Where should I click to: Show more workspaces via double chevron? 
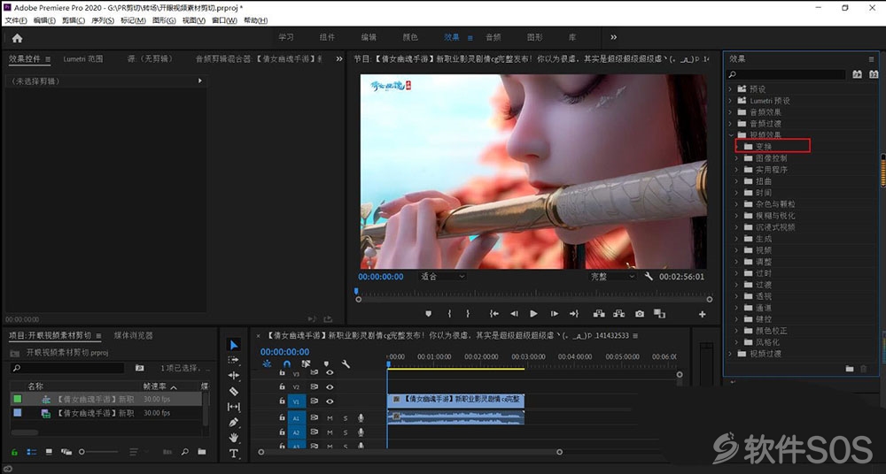click(x=614, y=37)
